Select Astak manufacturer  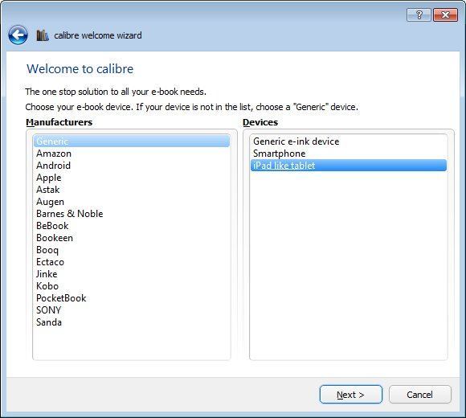[132, 190]
